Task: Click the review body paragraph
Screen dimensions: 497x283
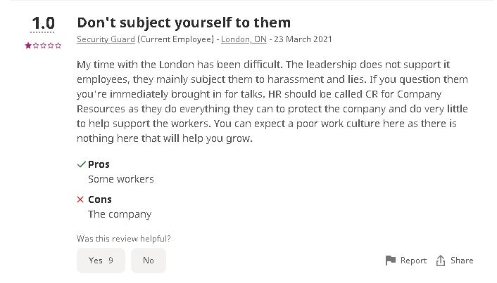Action: click(x=271, y=102)
